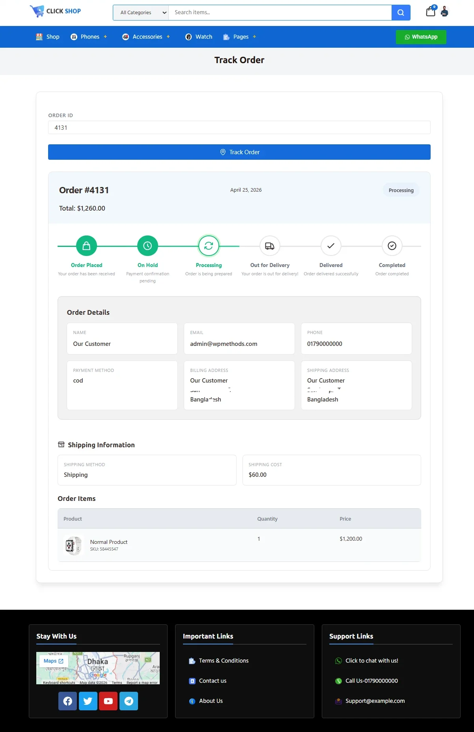Click the user account avatar icon
Viewport: 474px width, 732px height.
444,11
